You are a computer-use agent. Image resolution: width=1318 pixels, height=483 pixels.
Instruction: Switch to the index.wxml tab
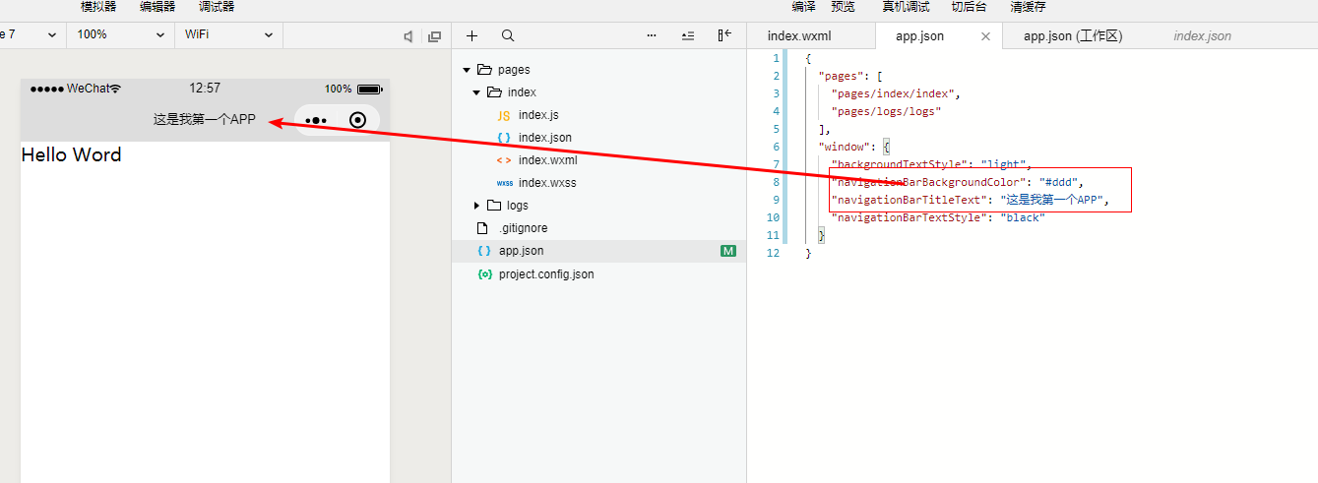pos(799,36)
